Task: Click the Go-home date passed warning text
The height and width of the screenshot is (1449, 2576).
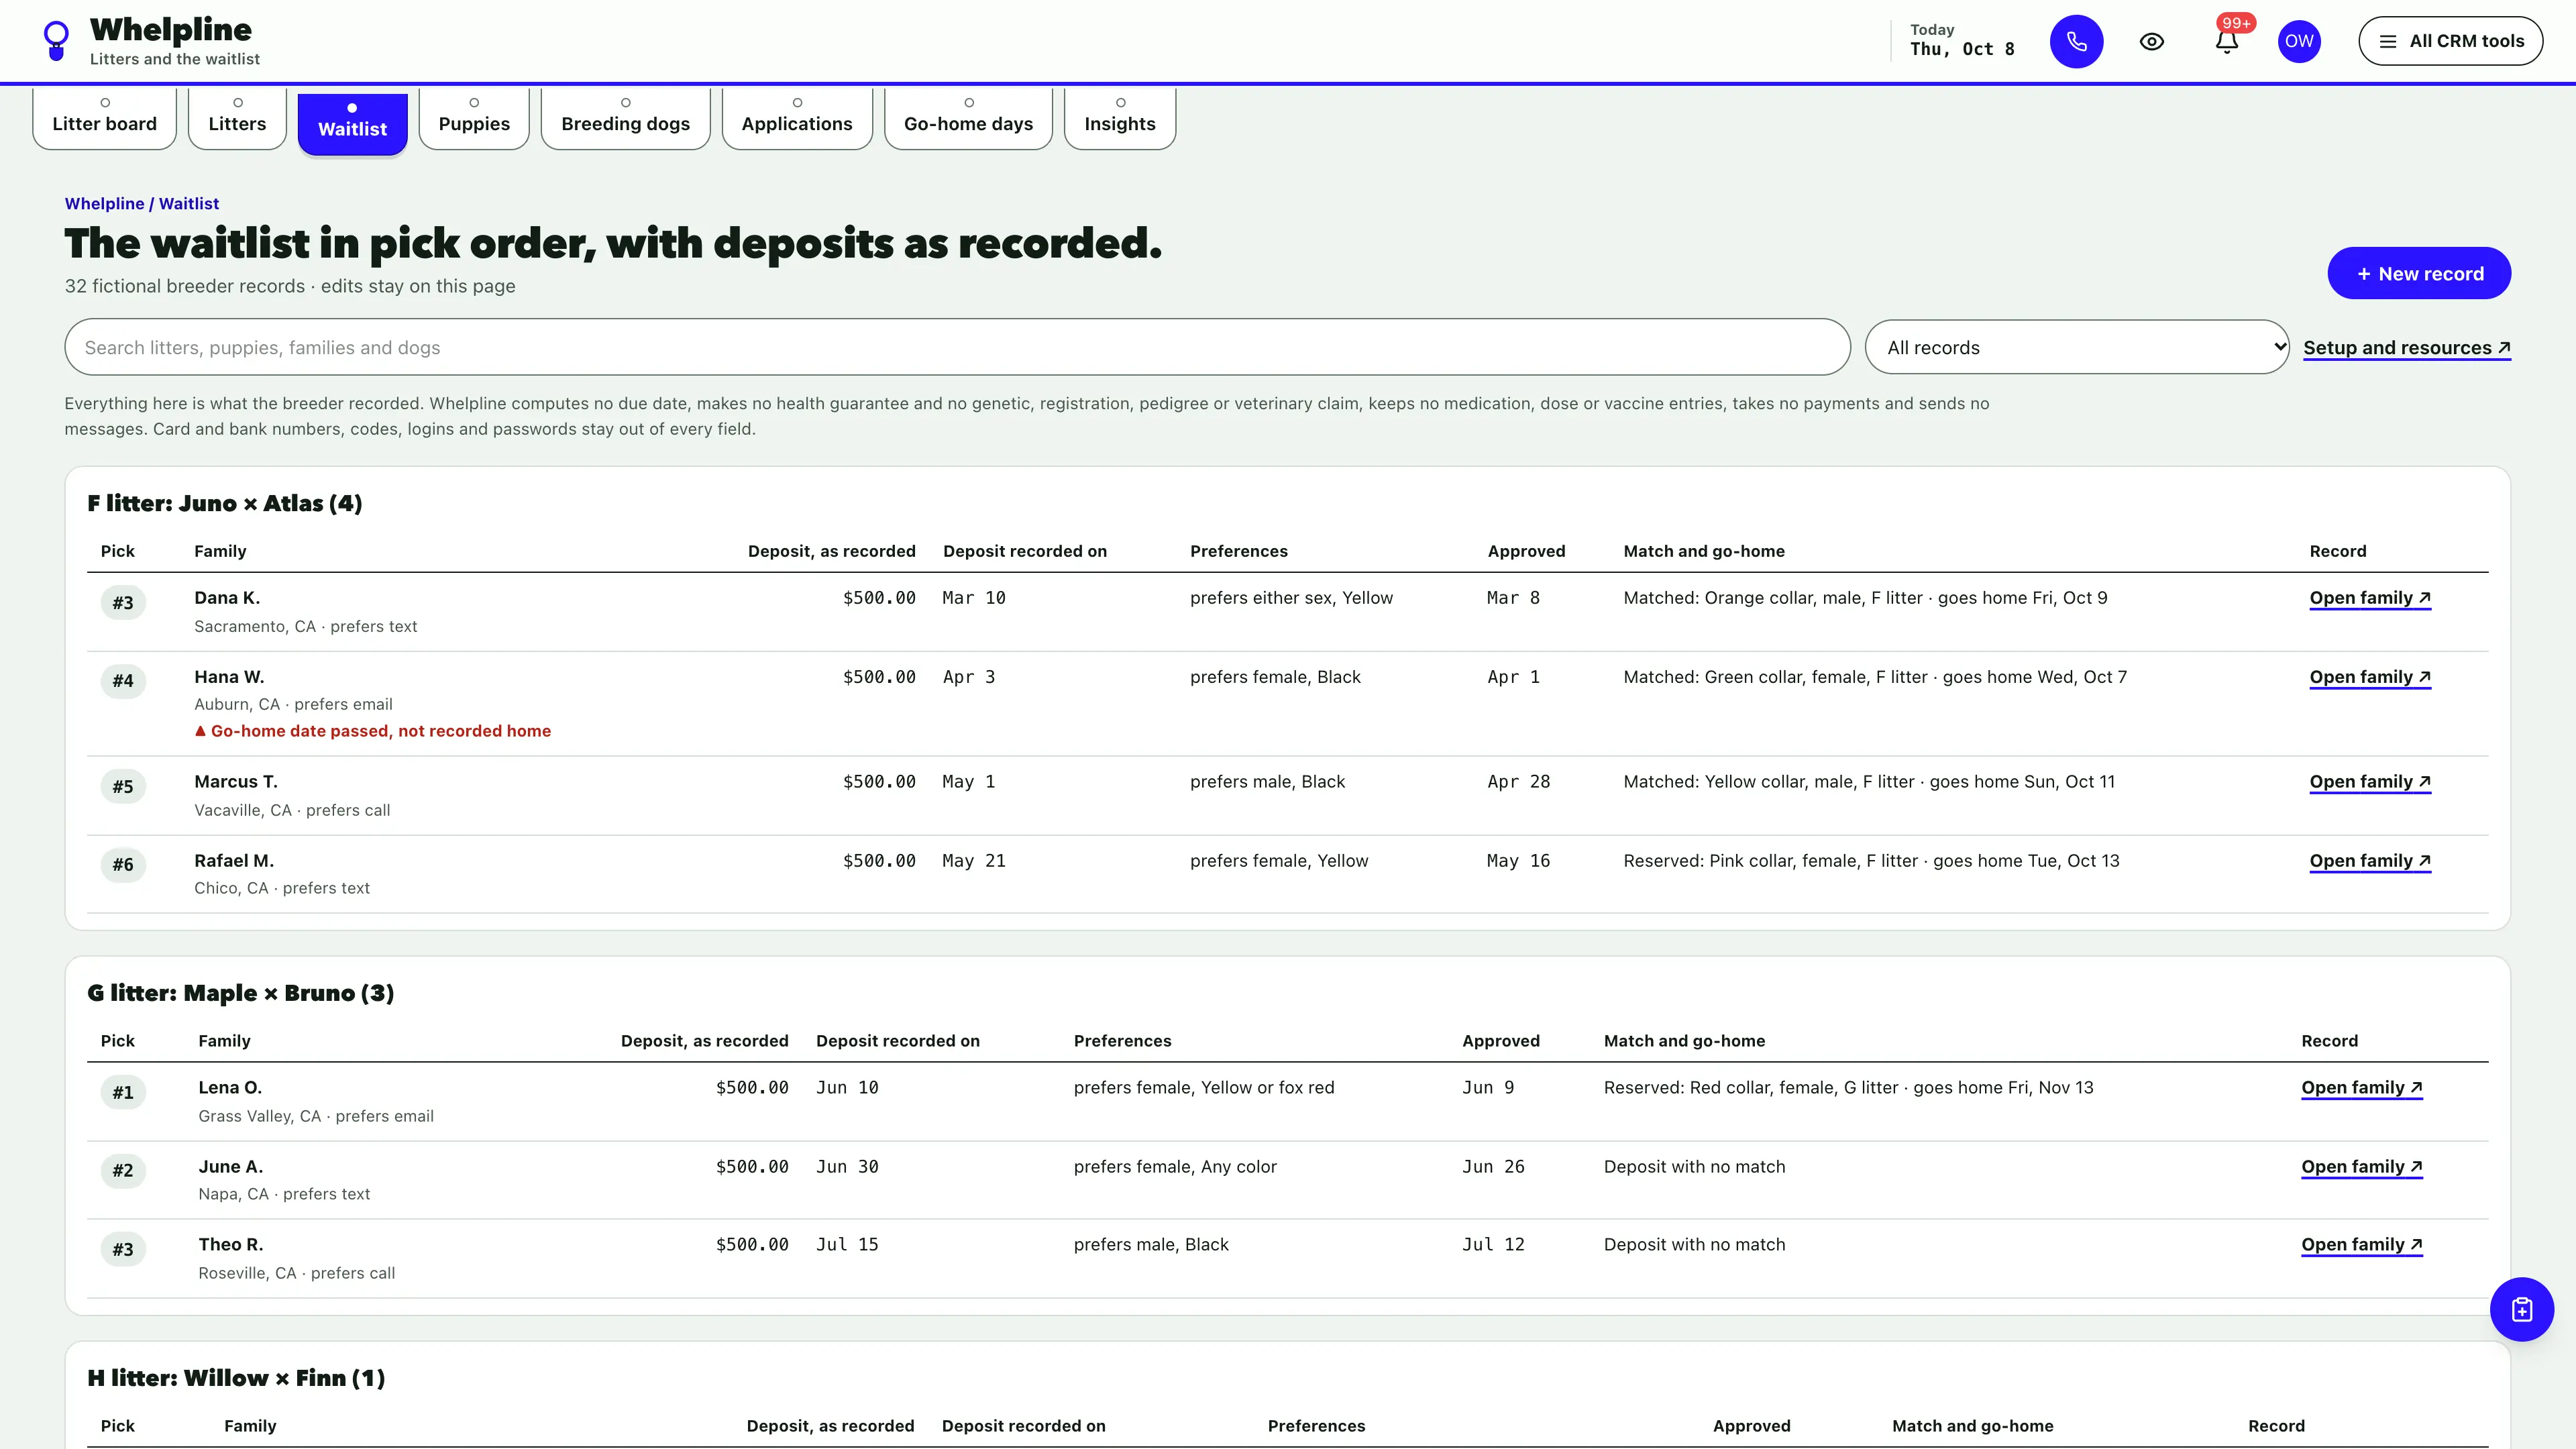Action: [x=373, y=731]
